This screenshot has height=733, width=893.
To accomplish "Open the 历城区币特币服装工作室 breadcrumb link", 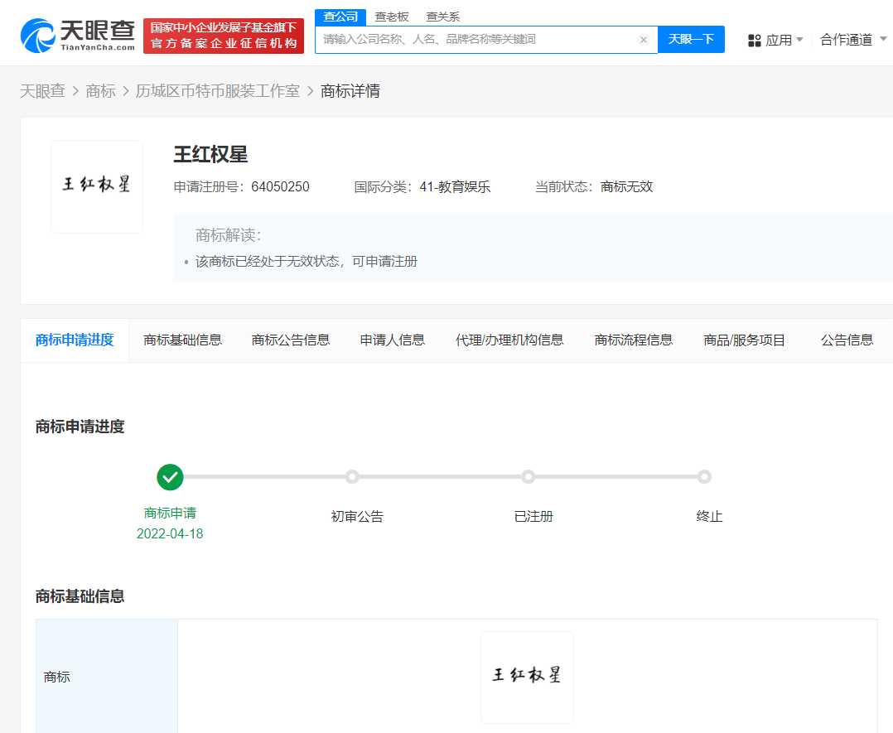I will pyautogui.click(x=217, y=90).
